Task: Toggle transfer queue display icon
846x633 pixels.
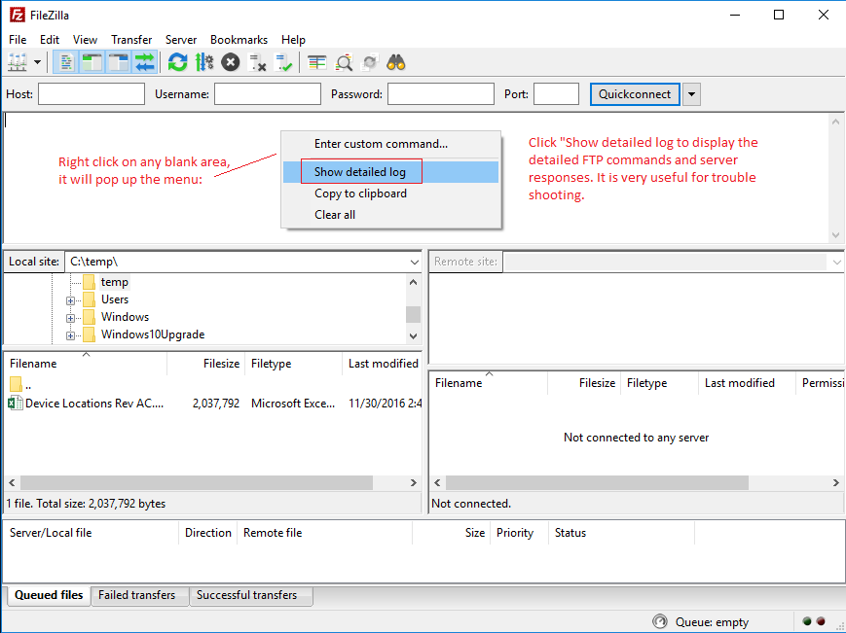Action: [x=145, y=62]
